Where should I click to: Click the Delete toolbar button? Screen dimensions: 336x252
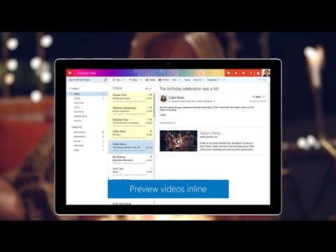coord(150,80)
